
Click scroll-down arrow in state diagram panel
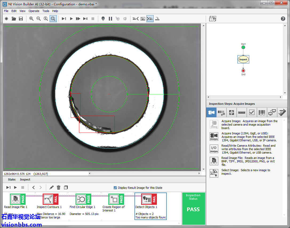pyautogui.click(x=285, y=93)
